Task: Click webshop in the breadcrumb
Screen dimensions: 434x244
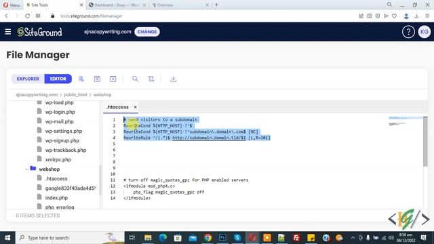Action: [102, 95]
